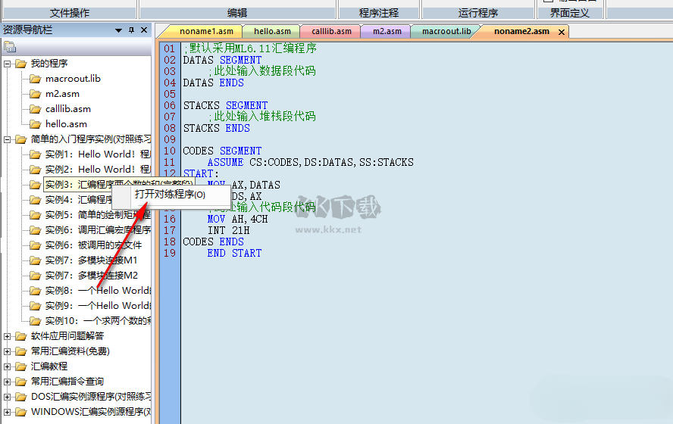Click folder icon next to macroout.lib
Viewport: 673px width, 424px height.
[35, 79]
